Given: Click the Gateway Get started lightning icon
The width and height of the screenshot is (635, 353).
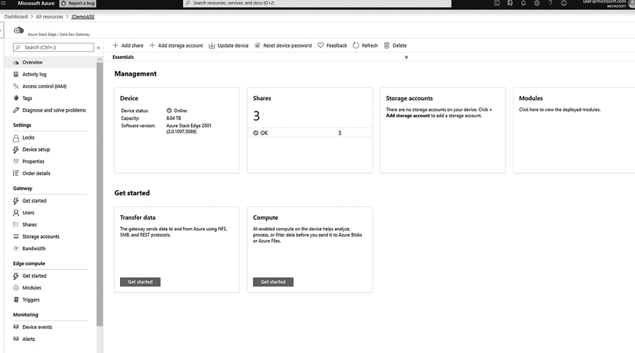Looking at the screenshot, I should coord(16,201).
